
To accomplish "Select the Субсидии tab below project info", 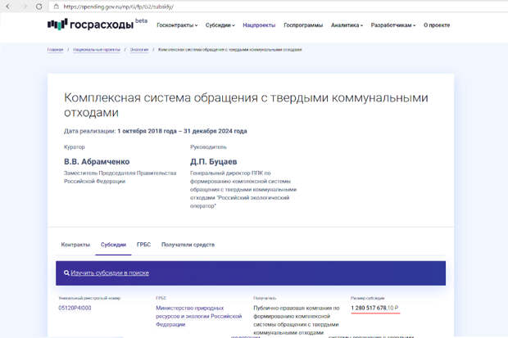I will [x=113, y=245].
